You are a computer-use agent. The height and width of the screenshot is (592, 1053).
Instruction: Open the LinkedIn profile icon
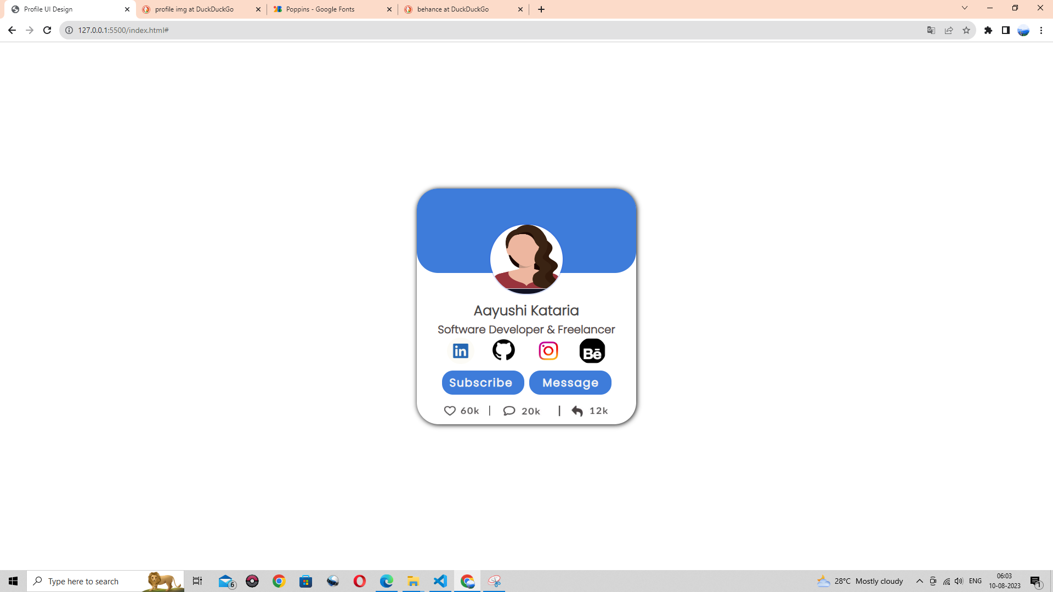[x=460, y=351]
